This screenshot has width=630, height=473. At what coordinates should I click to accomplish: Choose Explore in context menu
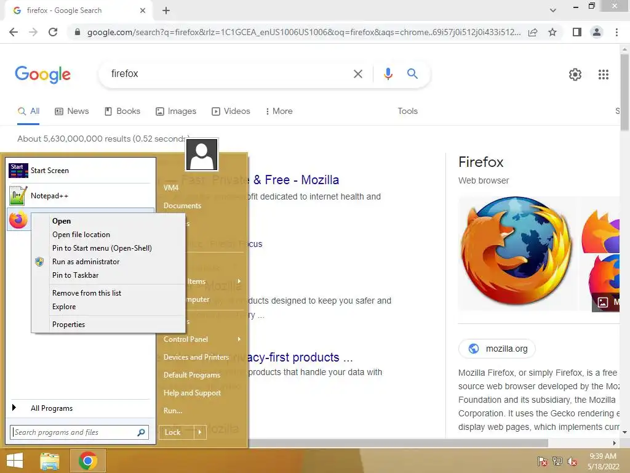pyautogui.click(x=108, y=307)
